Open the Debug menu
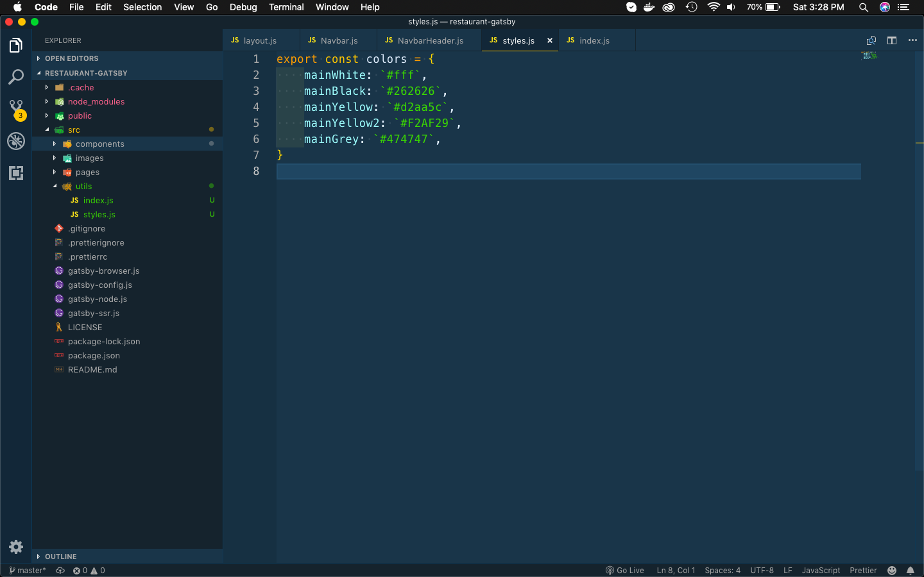Screen dimensions: 924x577 point(243,7)
